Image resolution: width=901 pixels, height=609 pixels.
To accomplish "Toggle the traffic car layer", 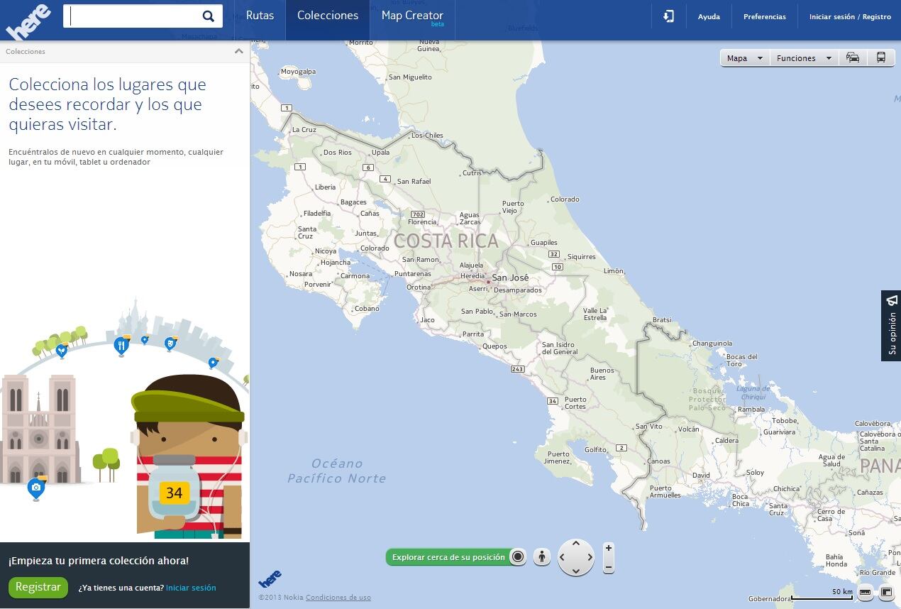I will coord(853,58).
